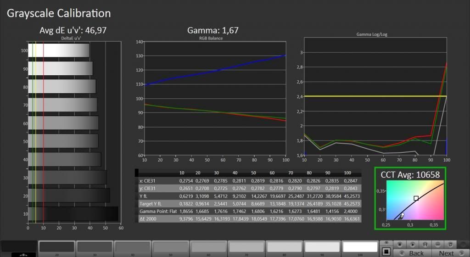
Task: Select the darkest patch at the far left
Action: click(x=18, y=248)
